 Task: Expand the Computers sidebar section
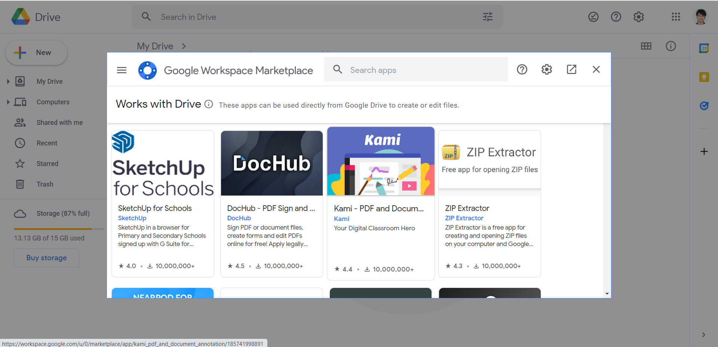point(7,102)
